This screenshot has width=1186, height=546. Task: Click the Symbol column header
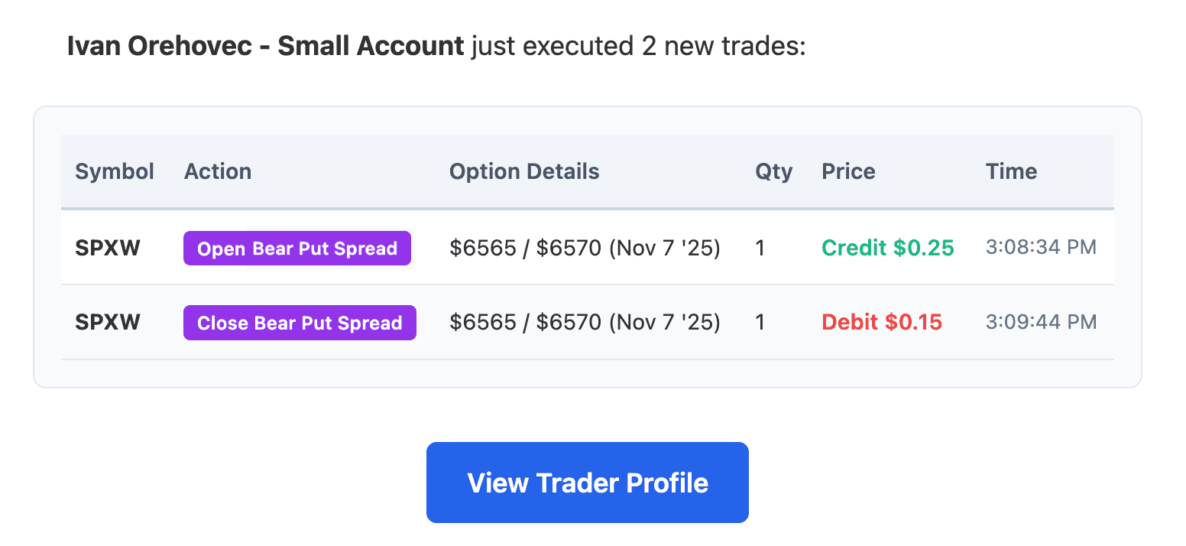tap(114, 171)
